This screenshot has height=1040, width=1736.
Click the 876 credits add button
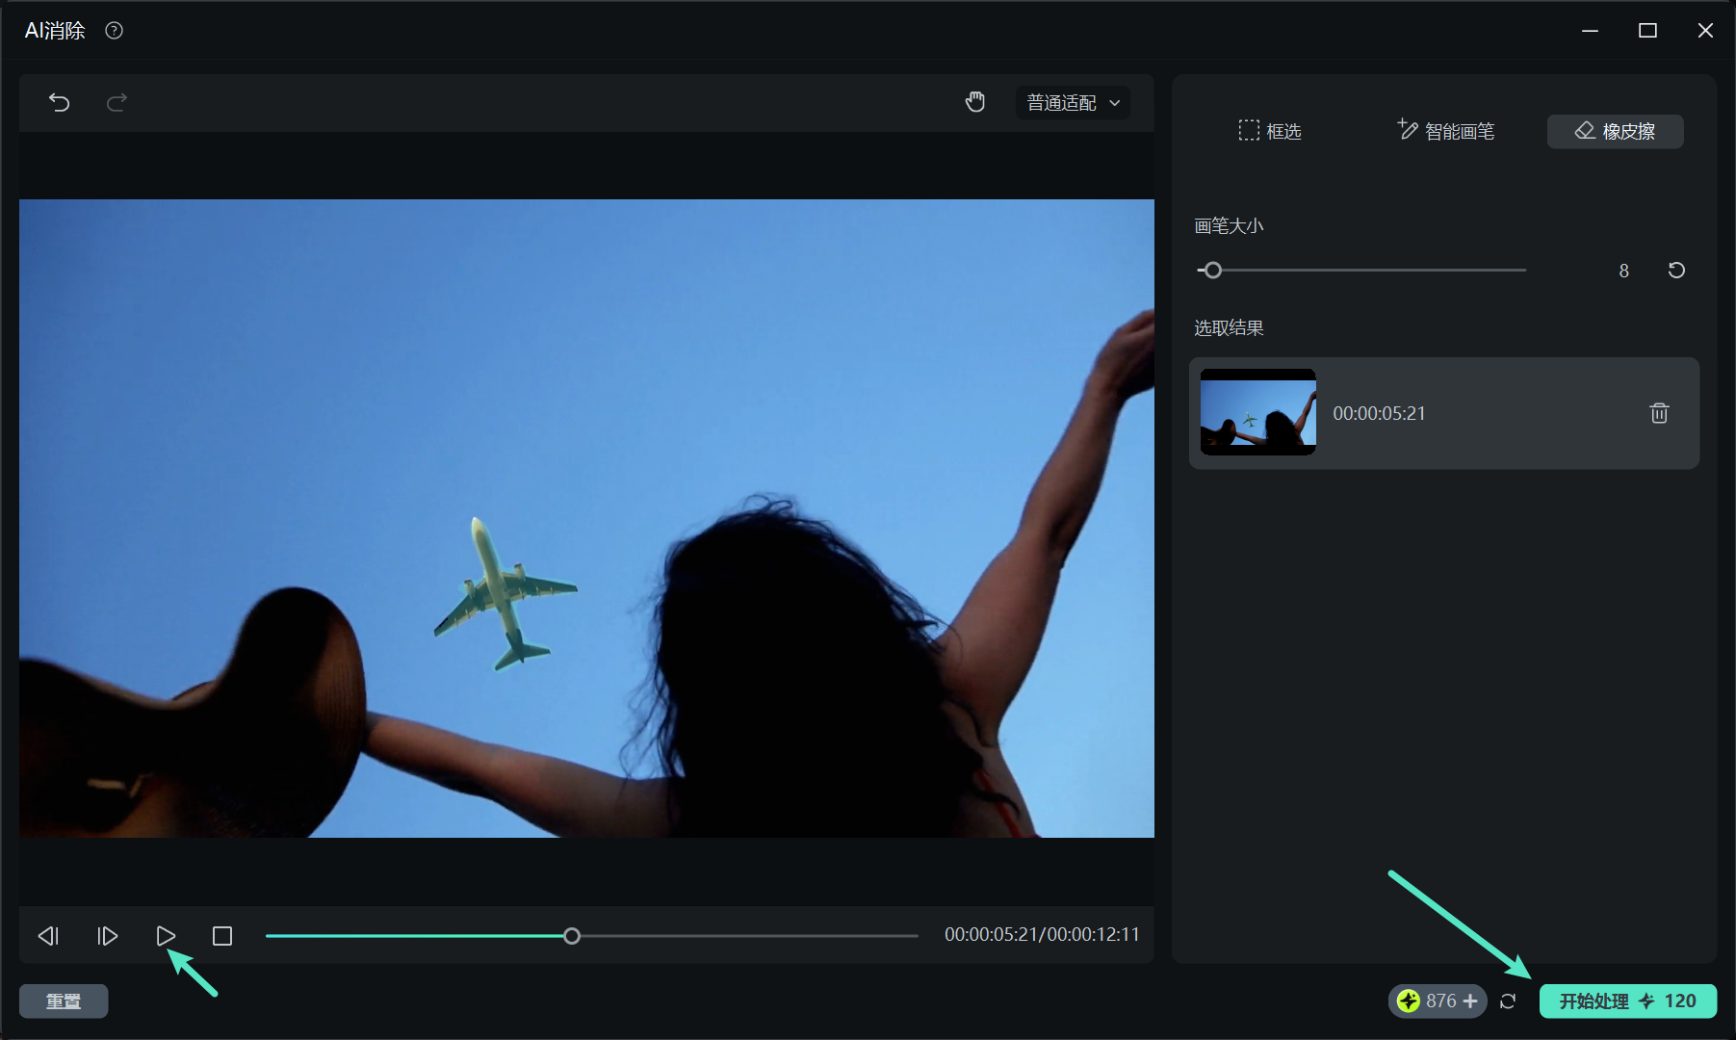click(x=1469, y=1001)
